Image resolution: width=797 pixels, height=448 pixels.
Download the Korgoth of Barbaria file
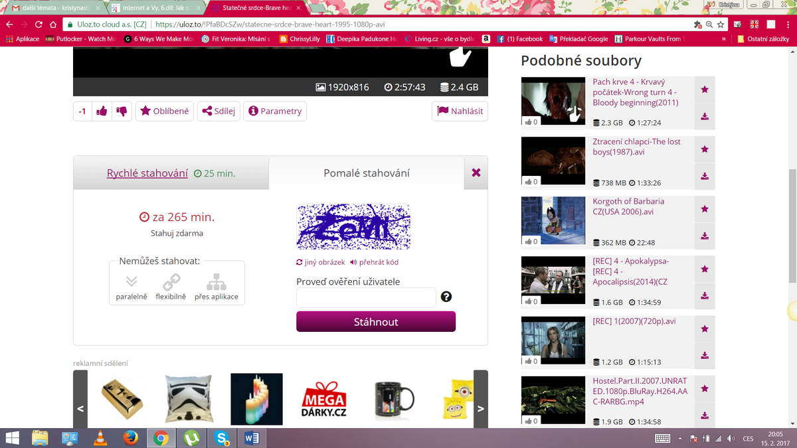[704, 236]
